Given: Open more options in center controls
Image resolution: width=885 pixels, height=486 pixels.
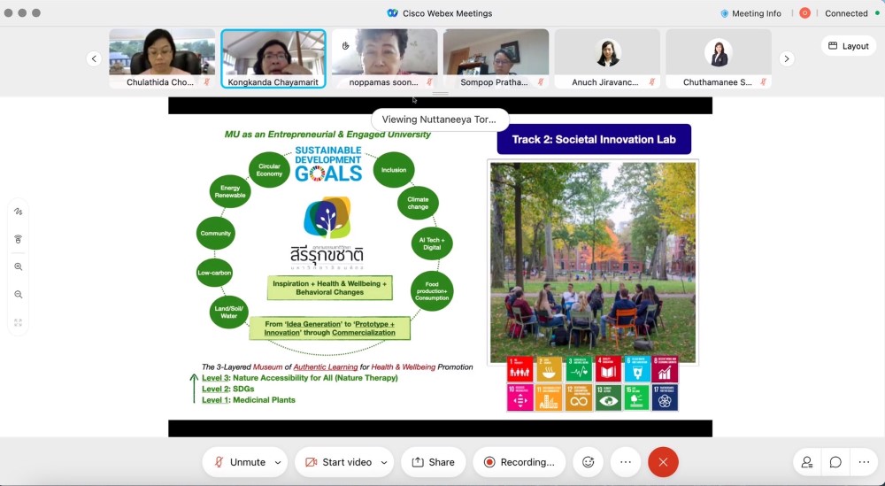Looking at the screenshot, I should (x=625, y=462).
